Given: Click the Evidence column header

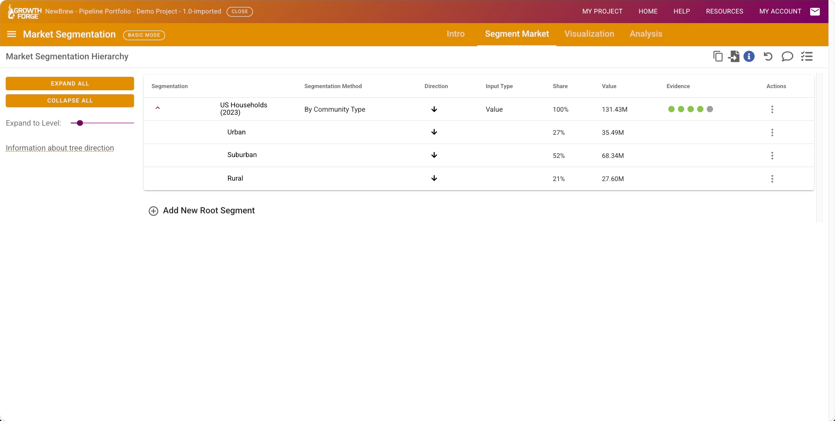Looking at the screenshot, I should [x=678, y=86].
